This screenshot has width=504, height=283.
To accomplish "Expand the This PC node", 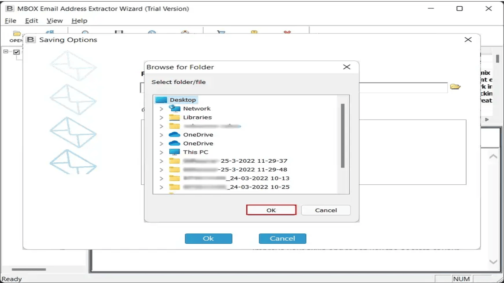I will point(161,152).
